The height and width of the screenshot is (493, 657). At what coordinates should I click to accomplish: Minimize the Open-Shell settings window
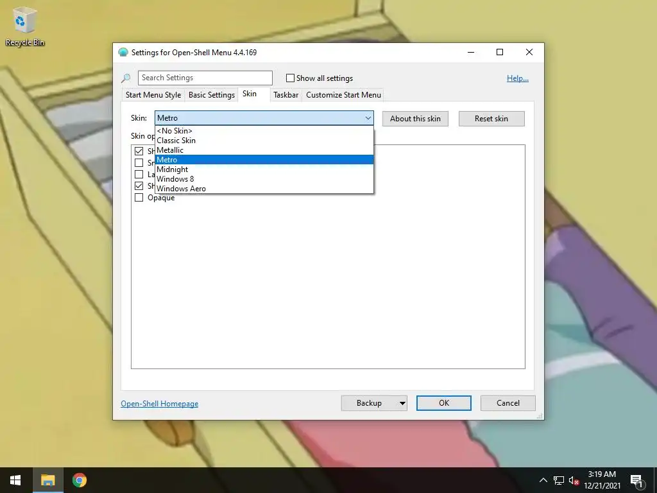coord(471,52)
